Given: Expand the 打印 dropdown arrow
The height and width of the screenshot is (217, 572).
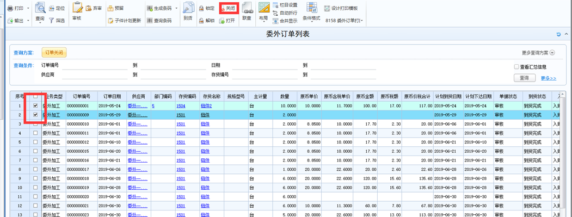Looking at the screenshot, I should (x=28, y=8).
